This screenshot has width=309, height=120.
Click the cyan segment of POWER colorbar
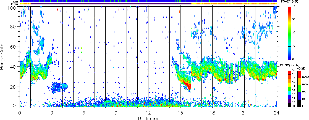[289, 46]
